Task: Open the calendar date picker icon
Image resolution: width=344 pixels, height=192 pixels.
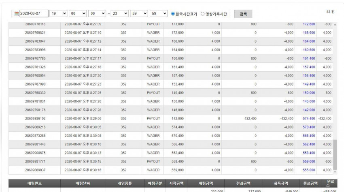Action: pos(17,14)
